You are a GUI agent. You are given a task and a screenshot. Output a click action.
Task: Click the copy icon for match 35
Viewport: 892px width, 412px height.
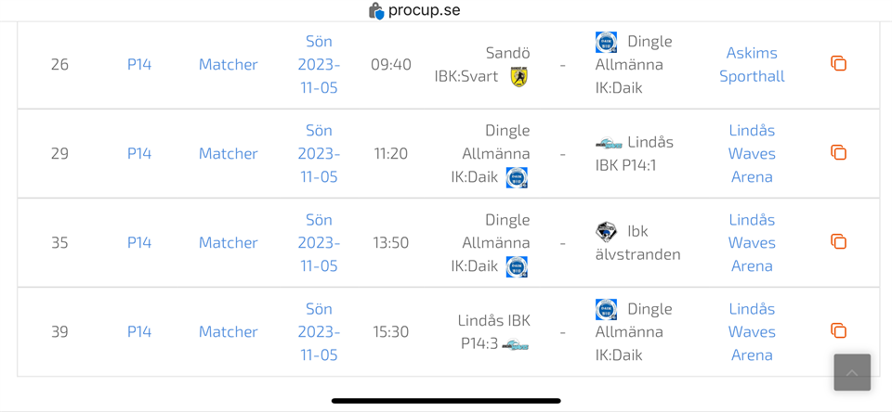tap(838, 242)
